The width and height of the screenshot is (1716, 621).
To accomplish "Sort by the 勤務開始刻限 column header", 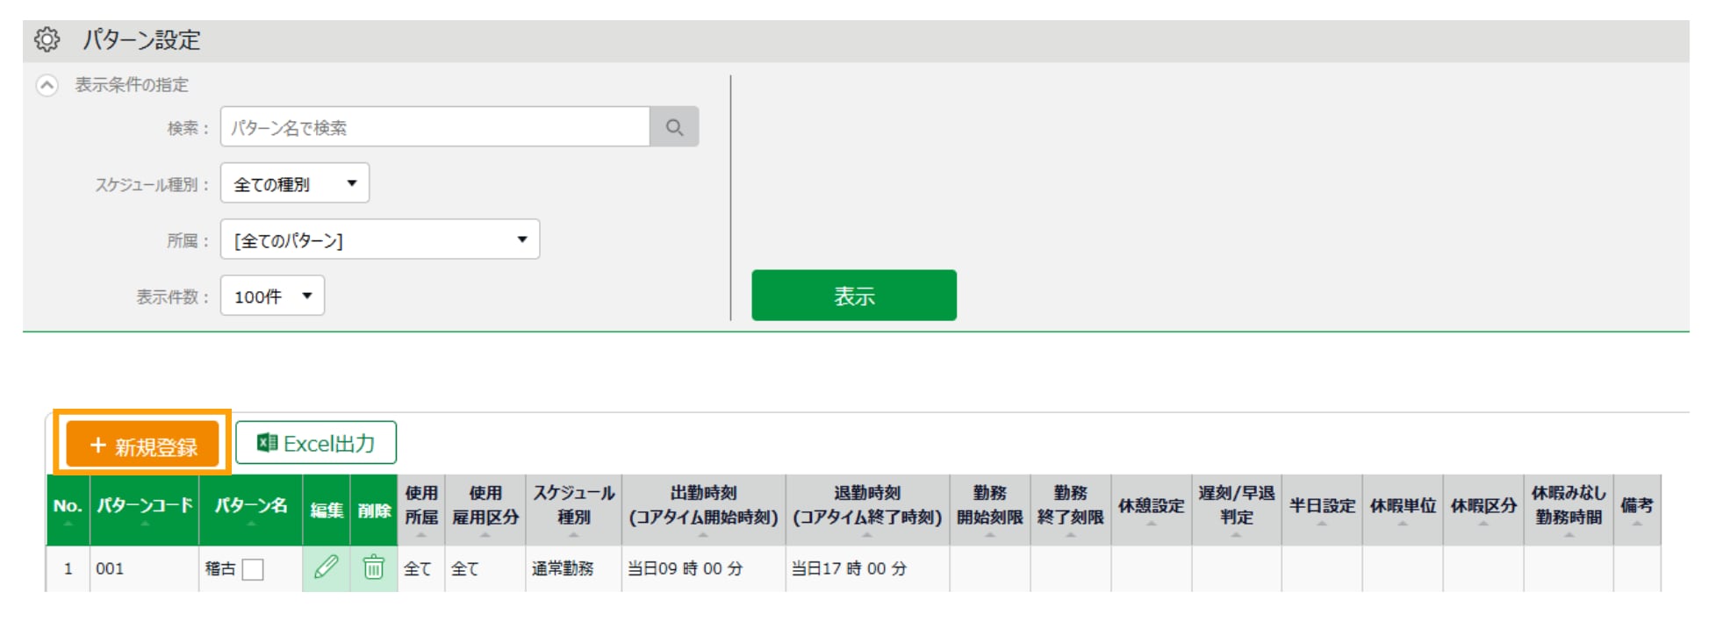I will coord(989,510).
